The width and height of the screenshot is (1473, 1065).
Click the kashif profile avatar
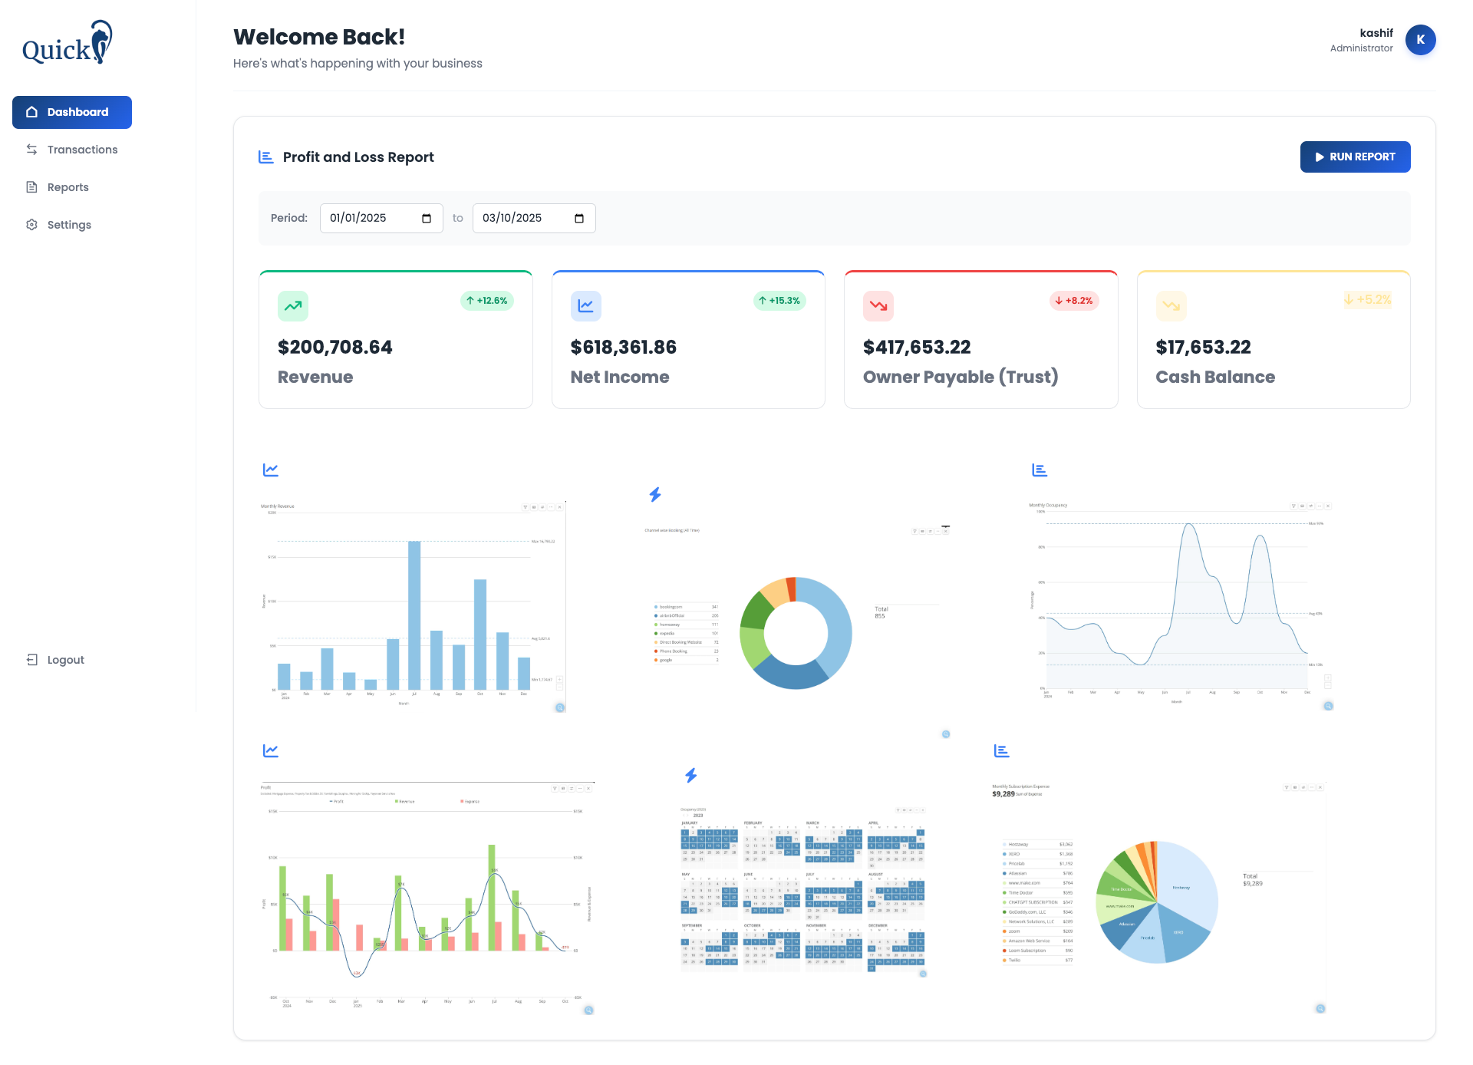point(1420,40)
